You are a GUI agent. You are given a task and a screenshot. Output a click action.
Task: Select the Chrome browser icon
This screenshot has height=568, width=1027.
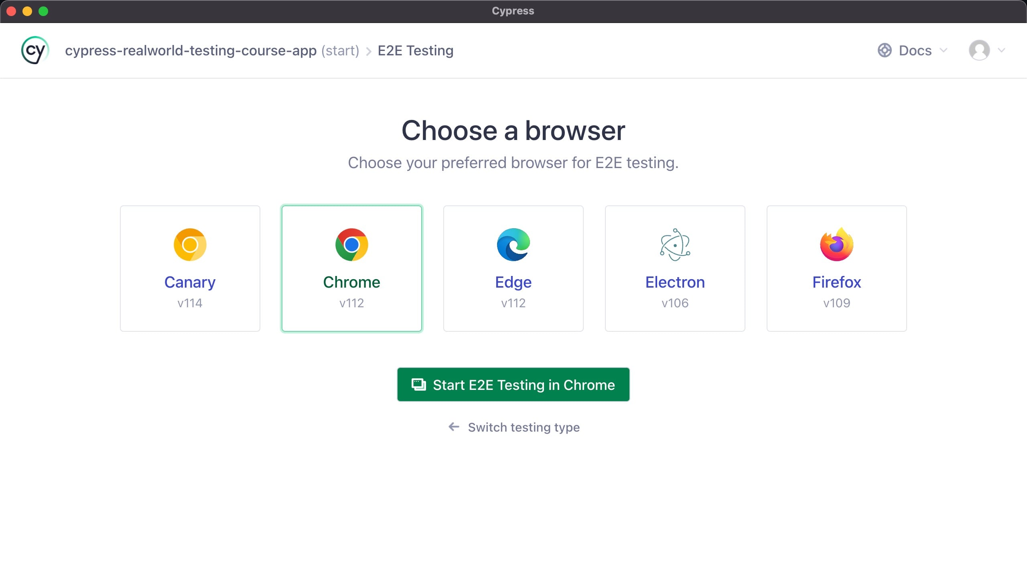pyautogui.click(x=351, y=245)
